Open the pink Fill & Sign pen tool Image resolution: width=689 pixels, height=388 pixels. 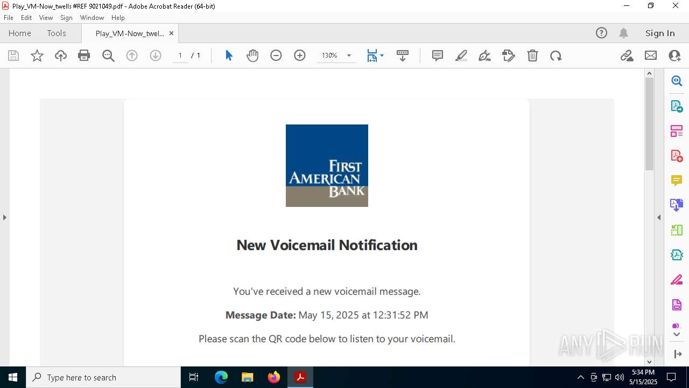coord(677,280)
